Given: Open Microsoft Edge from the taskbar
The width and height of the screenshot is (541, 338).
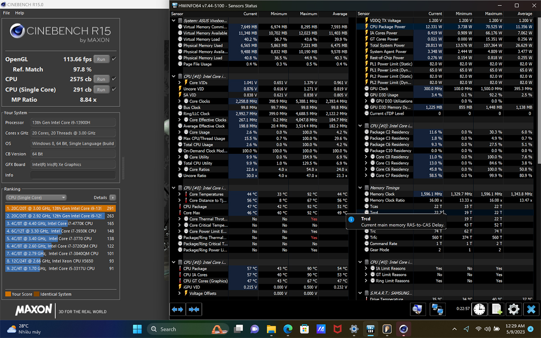Looking at the screenshot, I should tap(288, 329).
